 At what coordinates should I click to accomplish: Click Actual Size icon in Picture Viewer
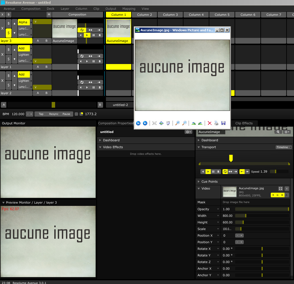(x=161, y=123)
